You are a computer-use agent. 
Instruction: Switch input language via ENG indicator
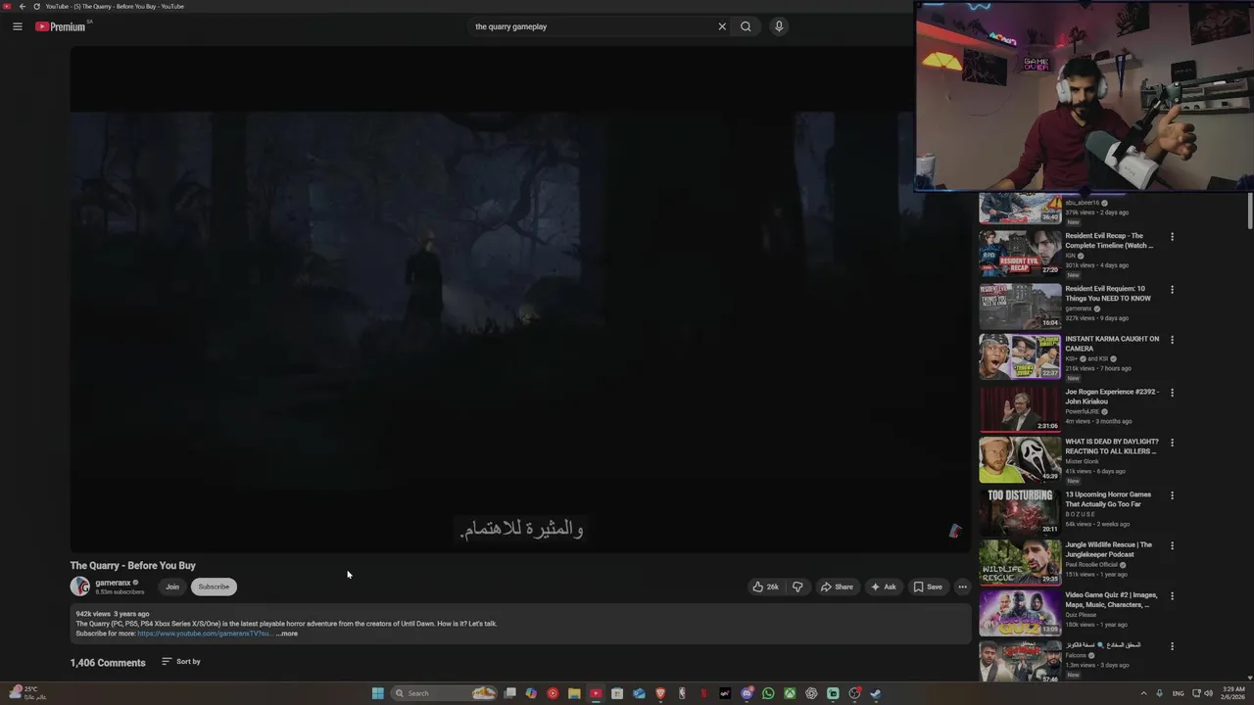pos(1179,693)
